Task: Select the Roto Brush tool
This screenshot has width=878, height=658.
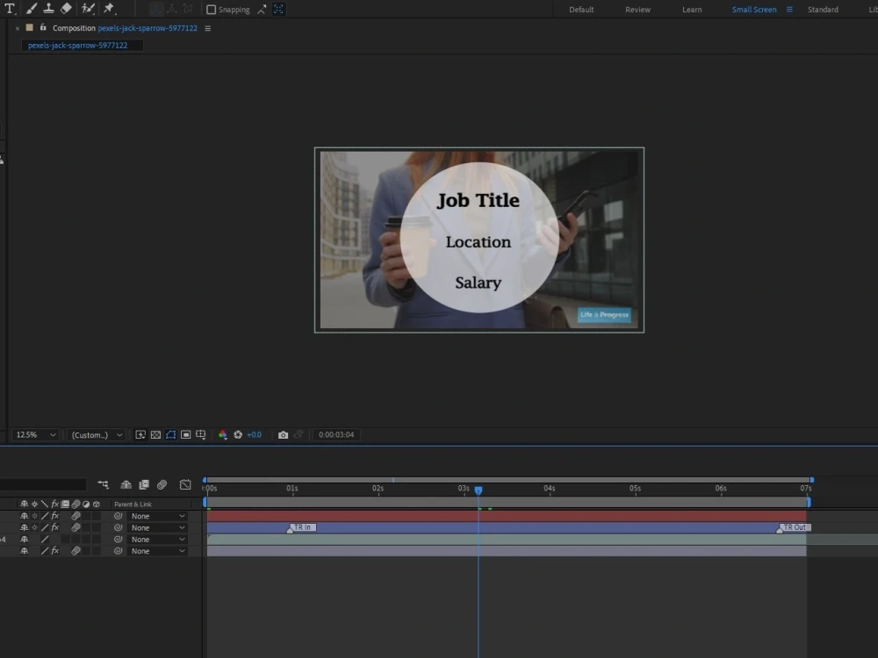Action: (x=88, y=9)
